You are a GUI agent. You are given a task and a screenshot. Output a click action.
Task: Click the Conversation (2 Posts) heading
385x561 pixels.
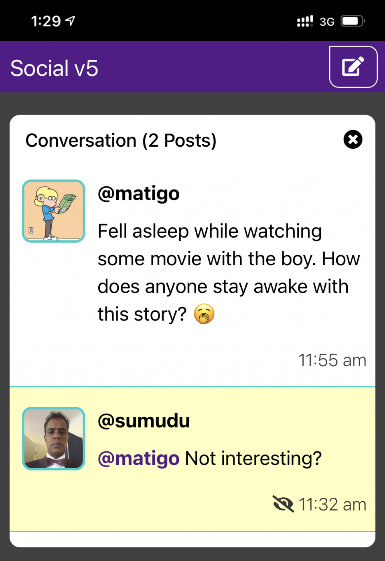coord(121,140)
